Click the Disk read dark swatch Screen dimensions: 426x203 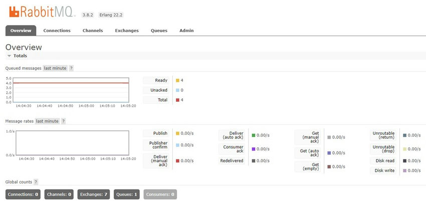(x=405, y=161)
